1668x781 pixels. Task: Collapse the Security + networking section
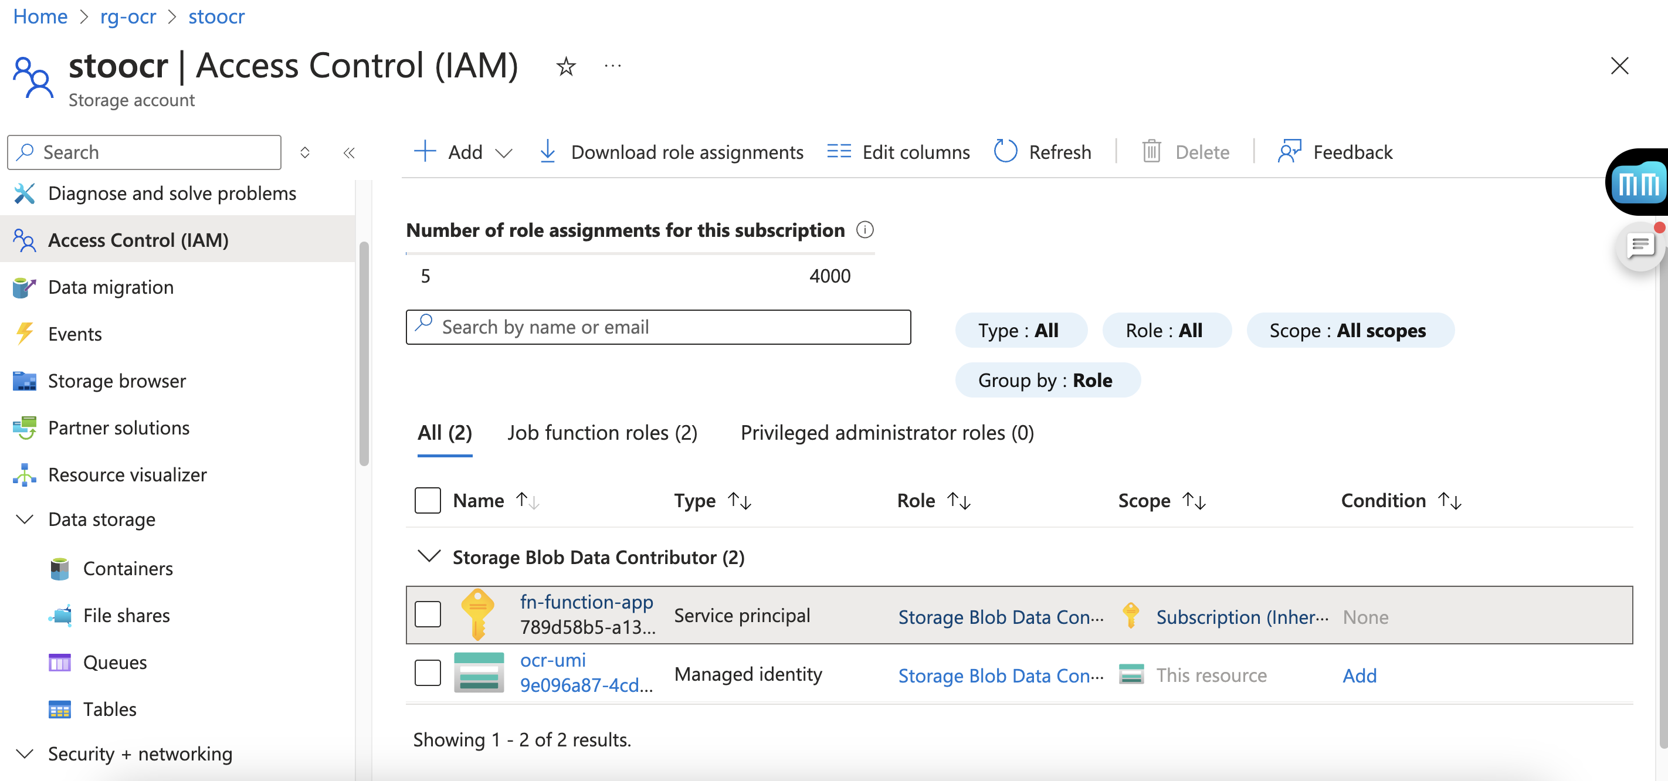pos(25,754)
